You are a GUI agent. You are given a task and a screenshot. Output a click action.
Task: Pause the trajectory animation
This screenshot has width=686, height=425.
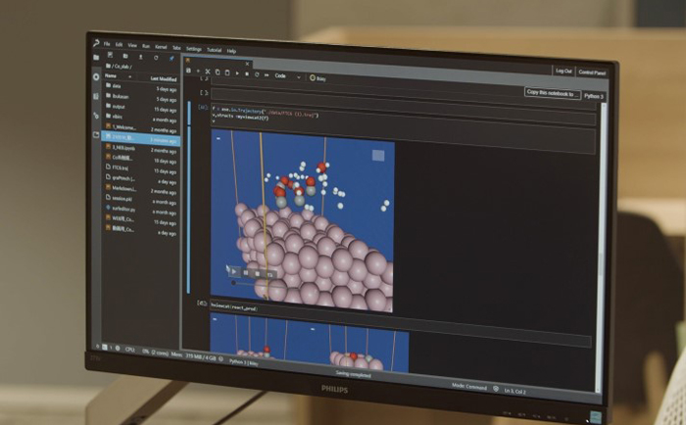click(x=246, y=273)
